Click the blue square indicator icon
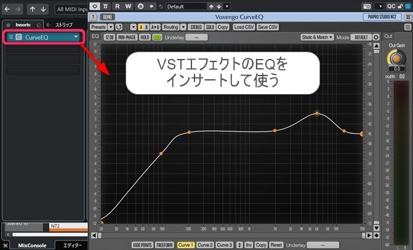This screenshot has width=413, height=250. click(x=407, y=6)
